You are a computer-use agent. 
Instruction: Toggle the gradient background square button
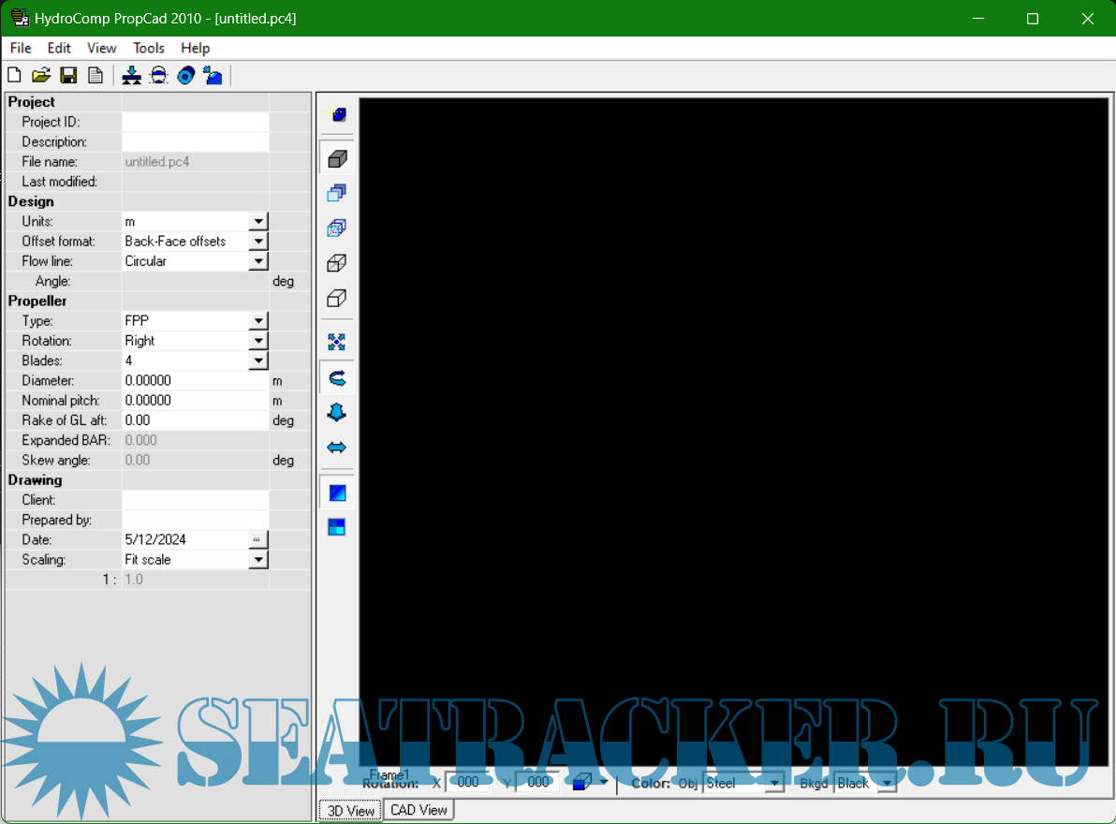tap(337, 493)
